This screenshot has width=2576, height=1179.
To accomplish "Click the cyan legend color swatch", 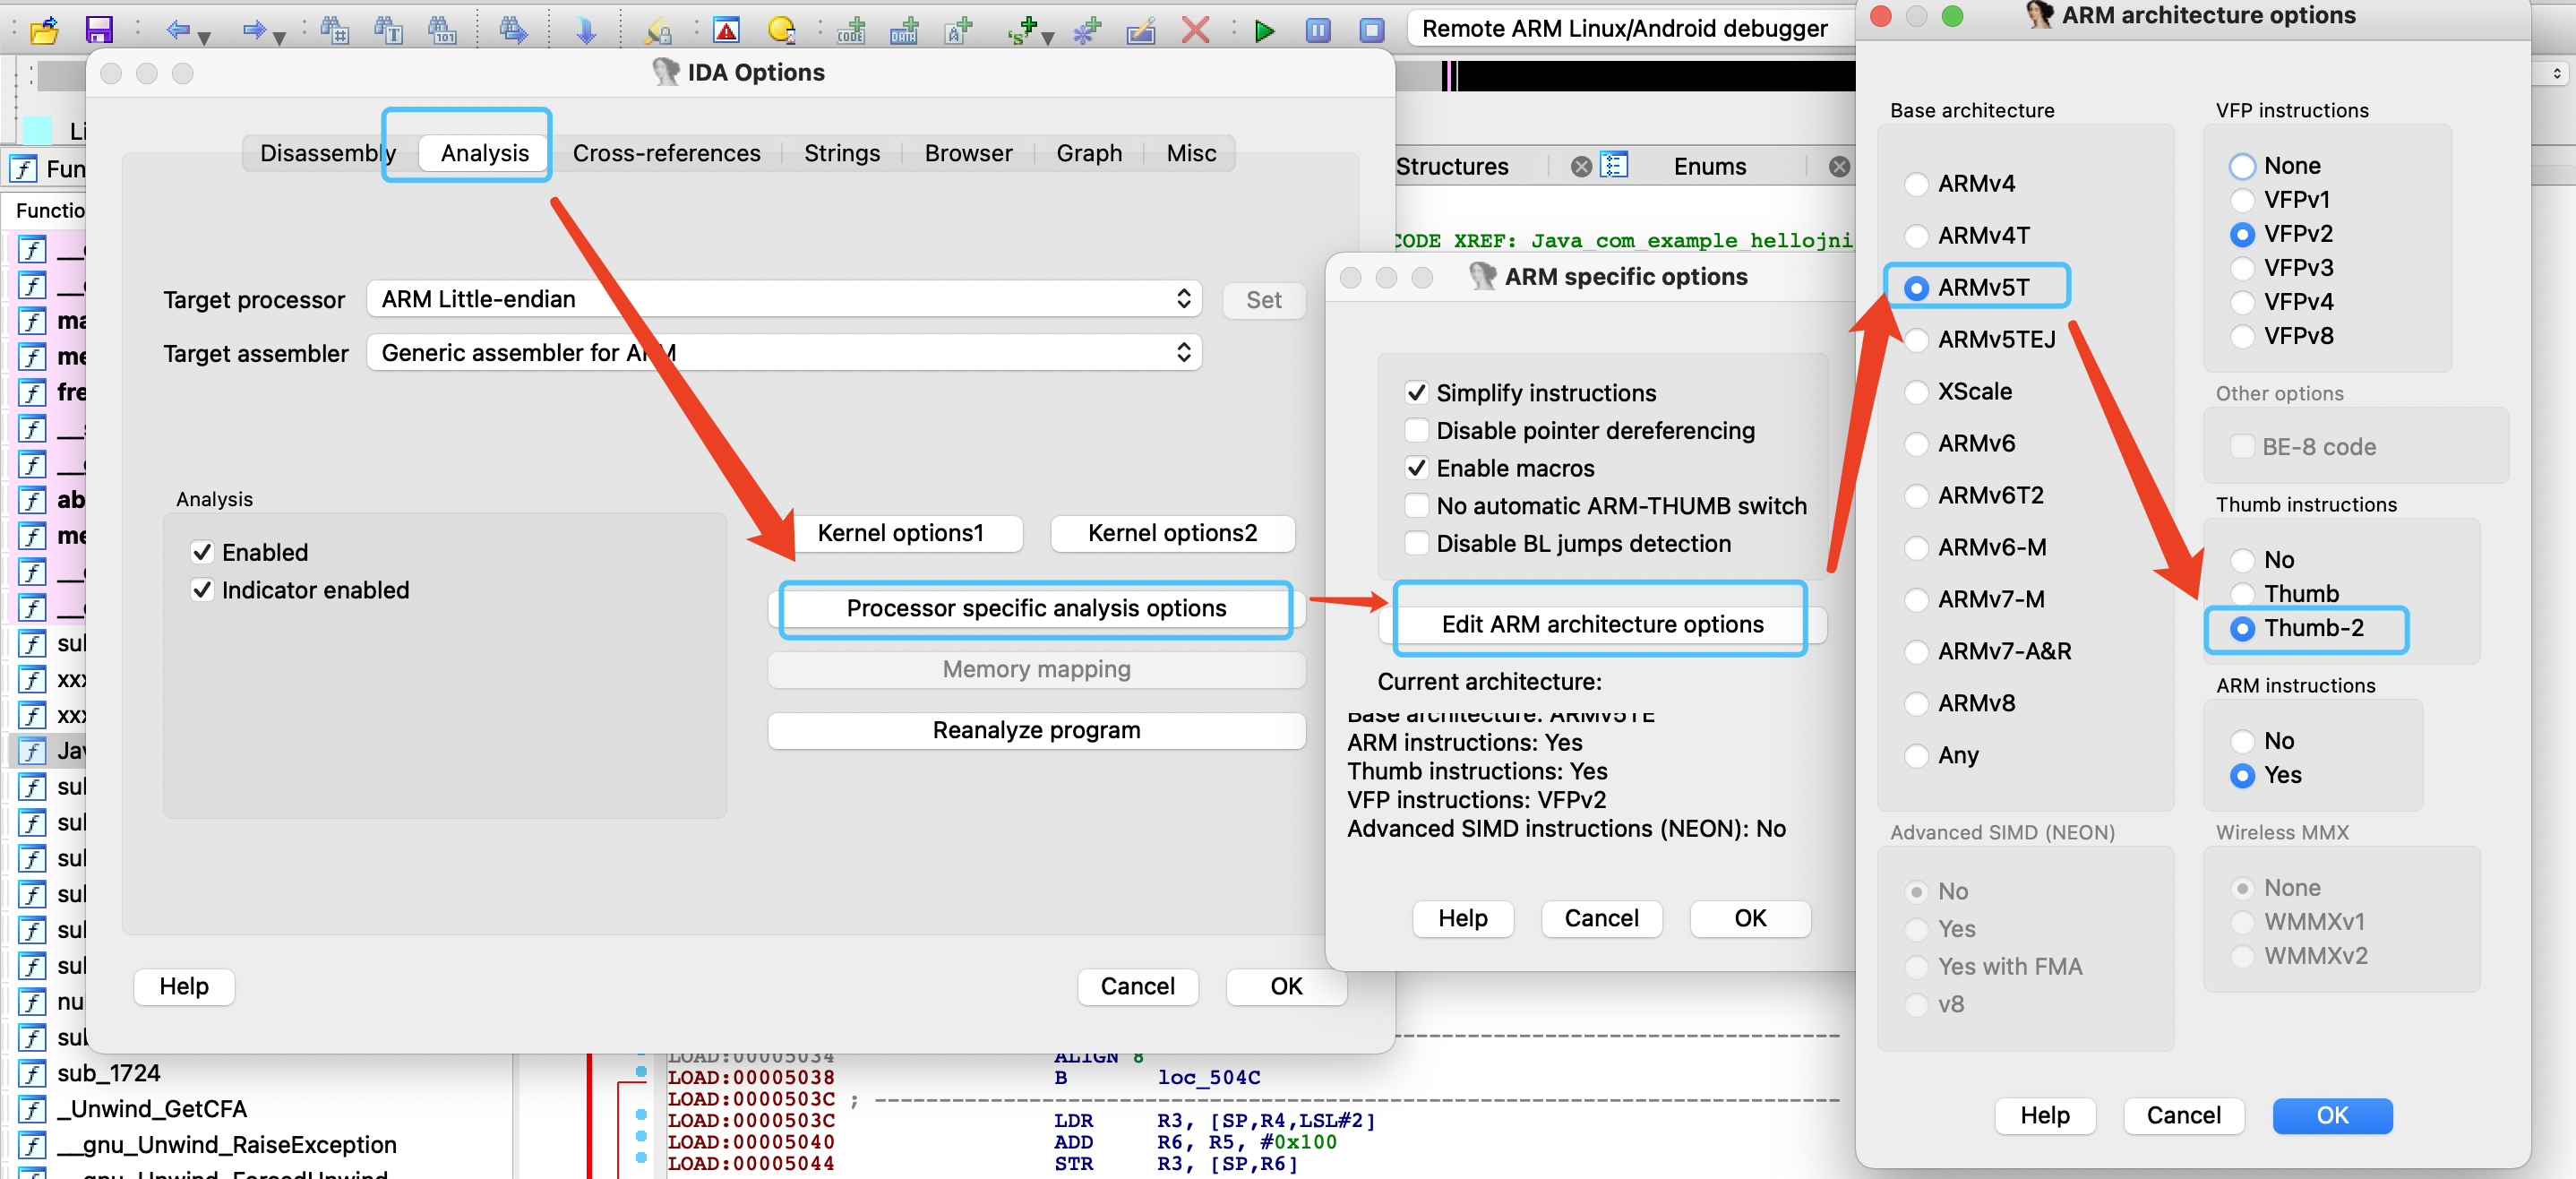I will tap(37, 129).
